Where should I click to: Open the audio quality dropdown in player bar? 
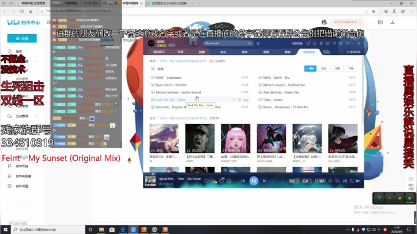click(x=306, y=181)
